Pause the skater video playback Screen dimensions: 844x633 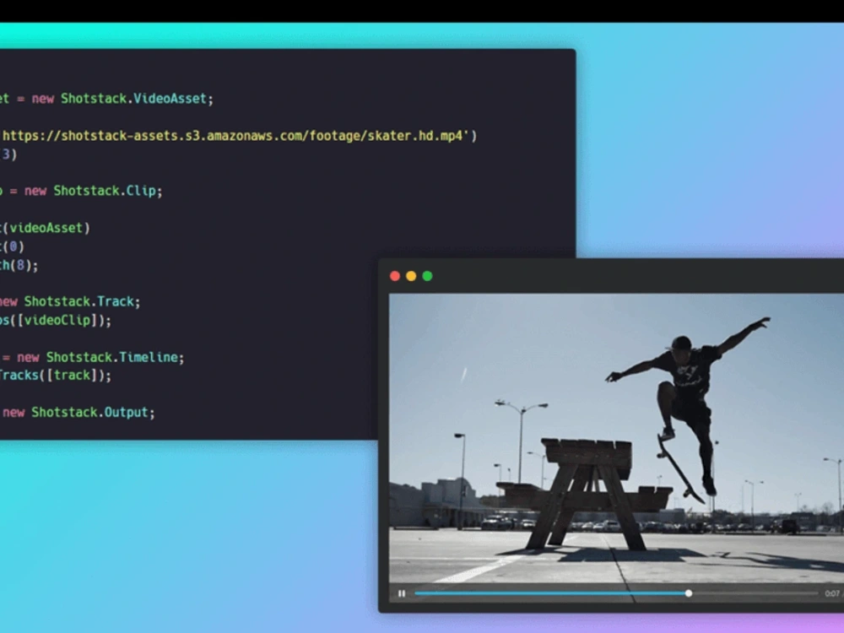[402, 593]
